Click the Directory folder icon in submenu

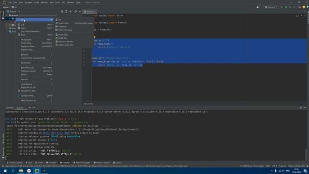[x=56, y=27]
